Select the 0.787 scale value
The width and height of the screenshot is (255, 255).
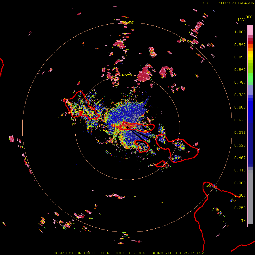point(240,82)
